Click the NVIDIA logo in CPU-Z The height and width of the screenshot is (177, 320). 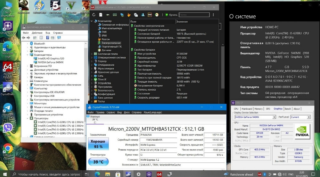[x=302, y=132]
